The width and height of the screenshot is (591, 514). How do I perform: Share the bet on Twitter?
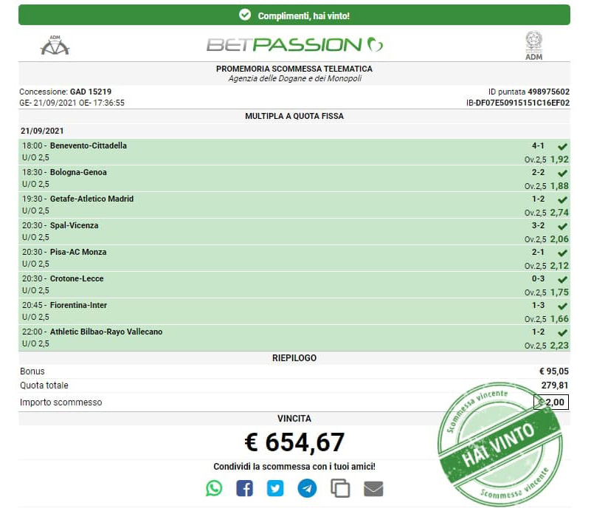pyautogui.click(x=275, y=488)
